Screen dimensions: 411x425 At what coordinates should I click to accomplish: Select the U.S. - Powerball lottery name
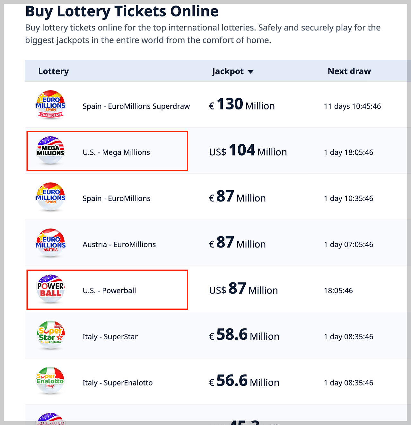coord(109,291)
